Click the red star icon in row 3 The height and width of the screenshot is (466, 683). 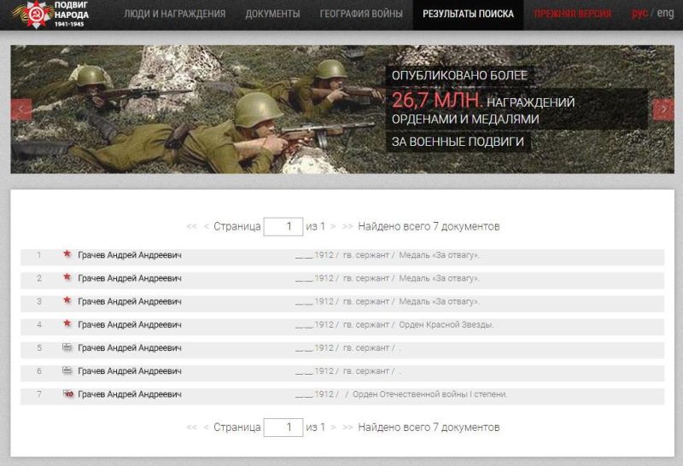point(67,300)
